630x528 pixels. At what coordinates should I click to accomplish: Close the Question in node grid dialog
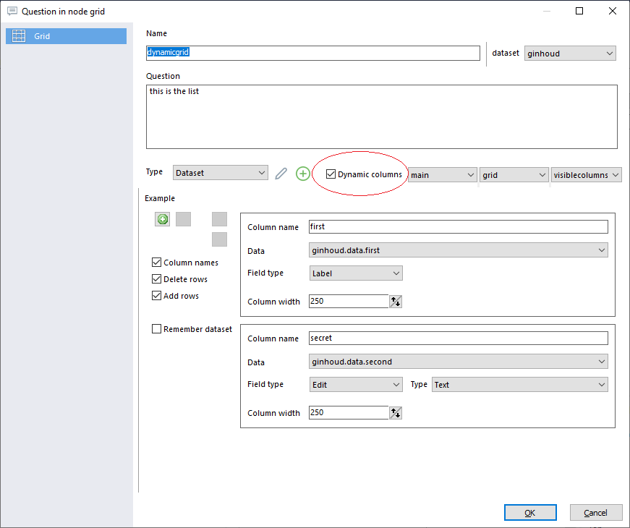tap(613, 11)
